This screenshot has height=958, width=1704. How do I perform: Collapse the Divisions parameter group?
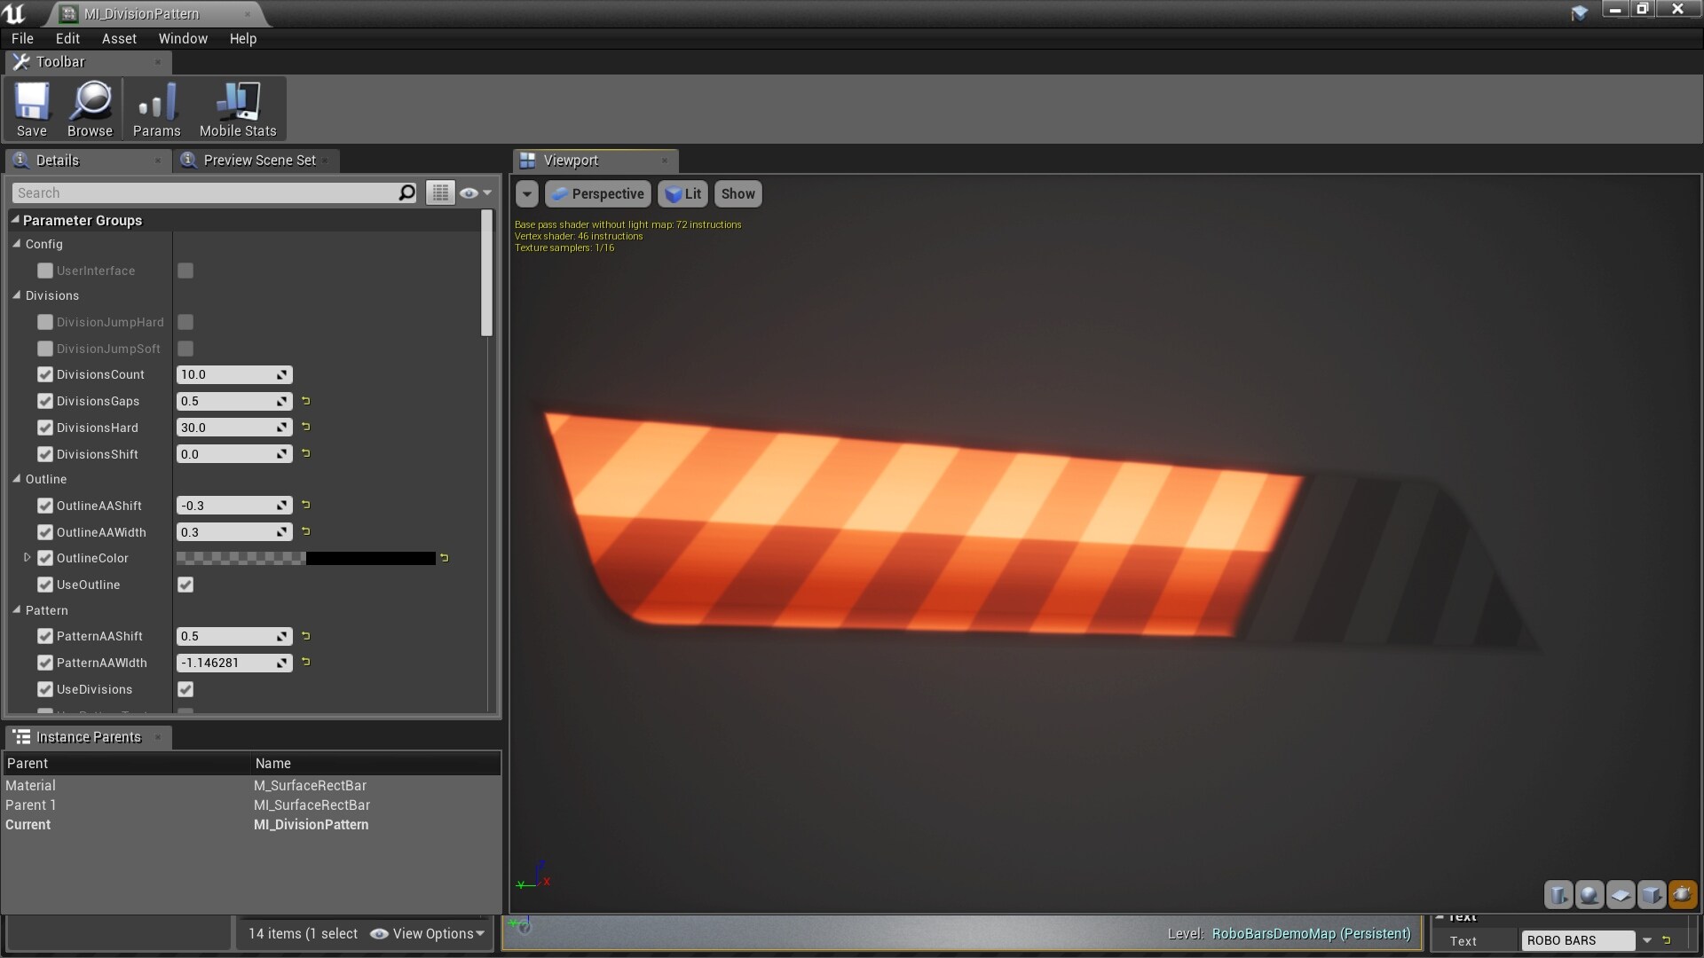[x=17, y=295]
